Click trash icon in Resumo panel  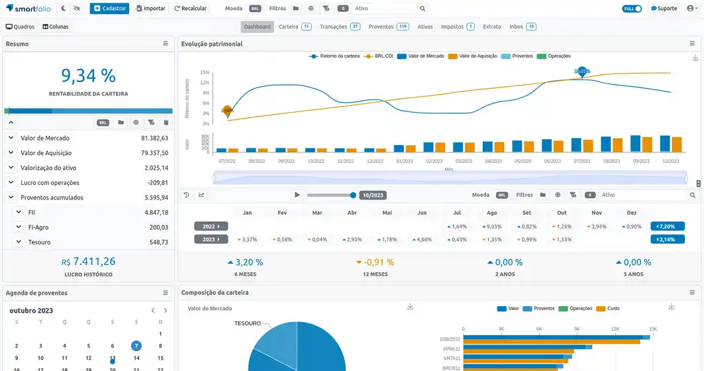pyautogui.click(x=166, y=122)
